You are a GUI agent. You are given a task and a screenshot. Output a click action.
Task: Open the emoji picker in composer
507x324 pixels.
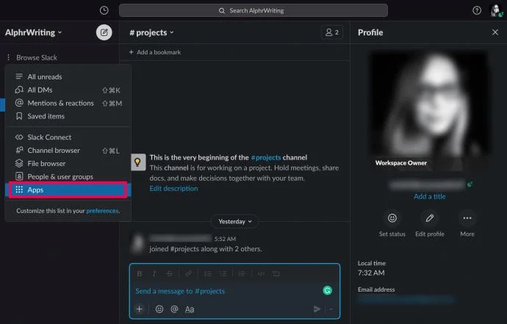point(159,309)
